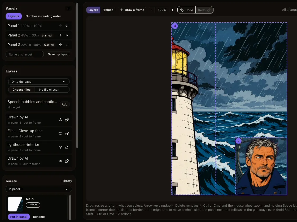Unlock the lighthouse-interior layer
297x222 pixels.
pyautogui.click(x=67, y=147)
